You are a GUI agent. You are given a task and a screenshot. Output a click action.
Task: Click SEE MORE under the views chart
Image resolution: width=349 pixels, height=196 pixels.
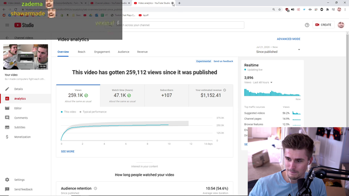(68, 151)
